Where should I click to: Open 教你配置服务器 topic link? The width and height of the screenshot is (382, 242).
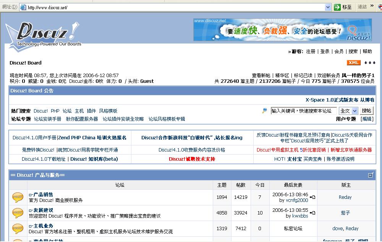[82, 119]
